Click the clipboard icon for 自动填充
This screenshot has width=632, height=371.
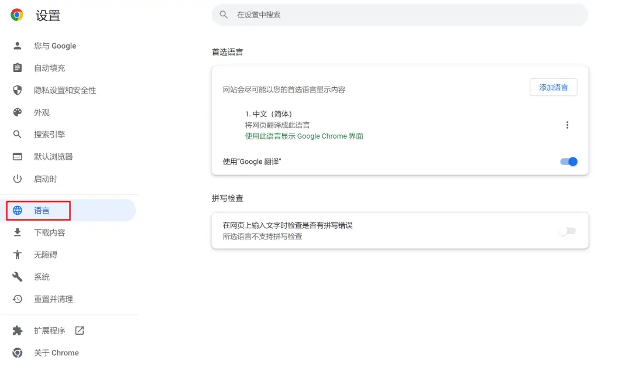pyautogui.click(x=18, y=68)
